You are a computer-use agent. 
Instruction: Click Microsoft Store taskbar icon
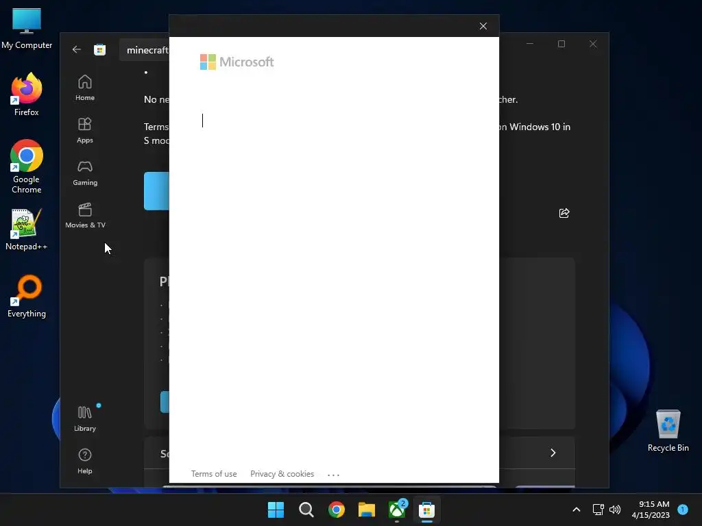[x=426, y=510]
